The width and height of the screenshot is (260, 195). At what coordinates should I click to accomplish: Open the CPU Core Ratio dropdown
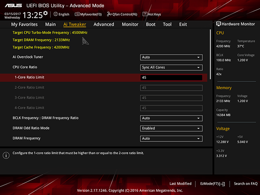(x=171, y=68)
